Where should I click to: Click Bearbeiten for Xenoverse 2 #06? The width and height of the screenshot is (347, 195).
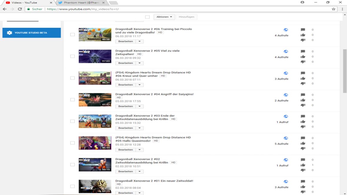coord(125,41)
